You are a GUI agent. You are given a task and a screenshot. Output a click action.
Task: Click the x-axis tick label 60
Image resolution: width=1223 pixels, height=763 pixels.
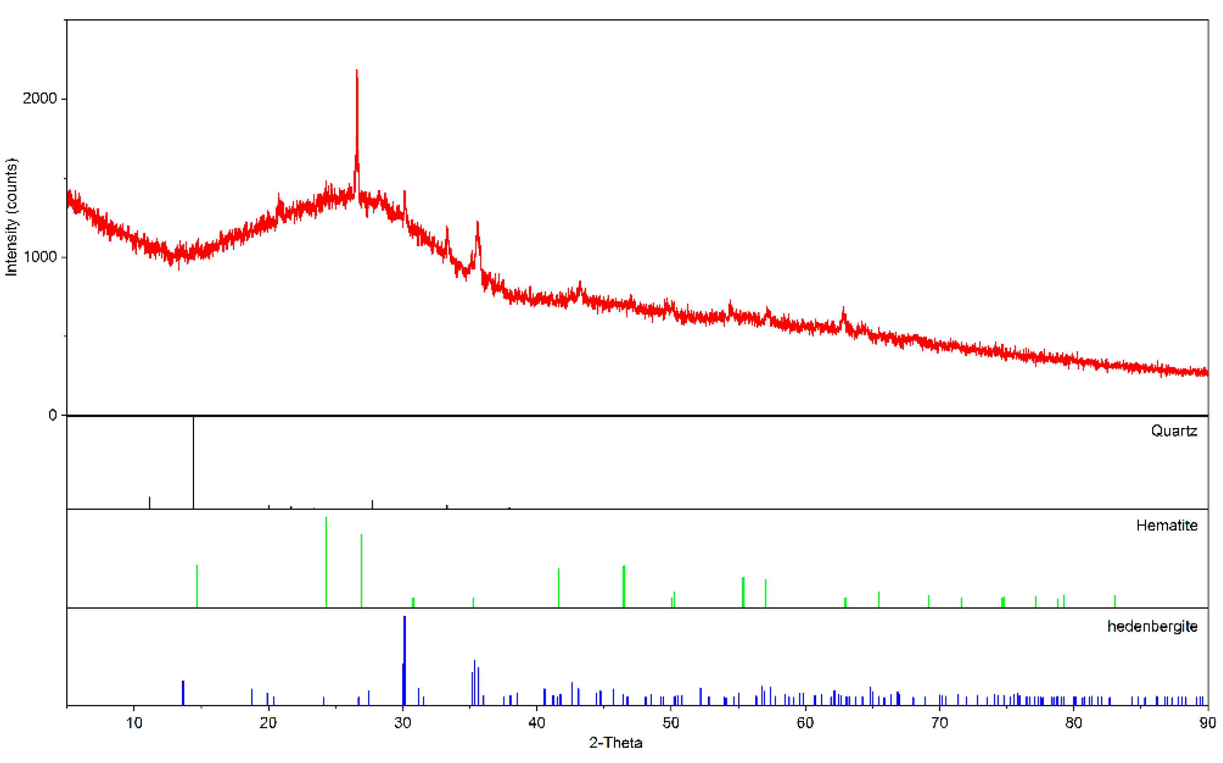[x=805, y=723]
